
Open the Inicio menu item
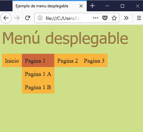coord(12,60)
